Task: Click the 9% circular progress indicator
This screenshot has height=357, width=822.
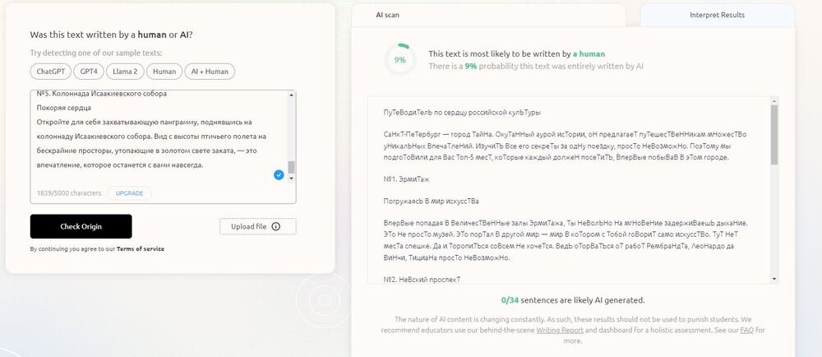Action: coord(400,60)
